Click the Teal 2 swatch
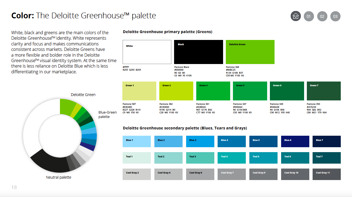The height and width of the screenshot is (197, 352). 168,158
